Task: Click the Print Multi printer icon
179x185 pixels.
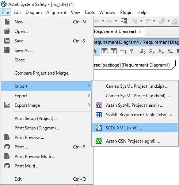Action: (x=7, y=166)
